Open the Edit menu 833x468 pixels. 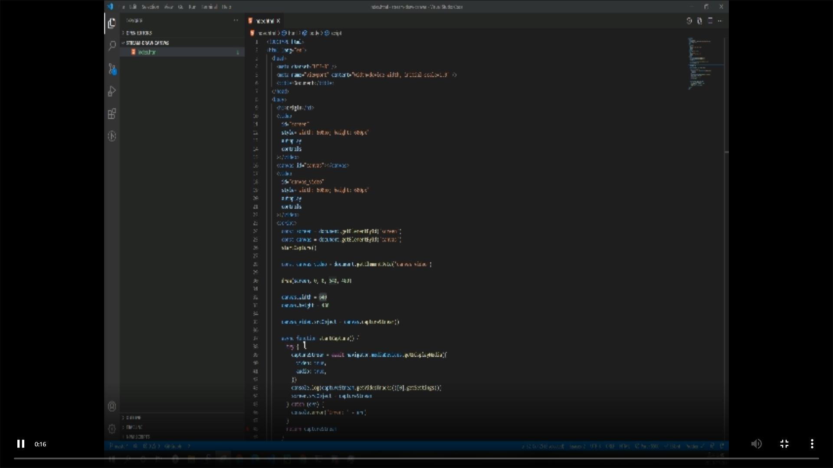click(133, 7)
